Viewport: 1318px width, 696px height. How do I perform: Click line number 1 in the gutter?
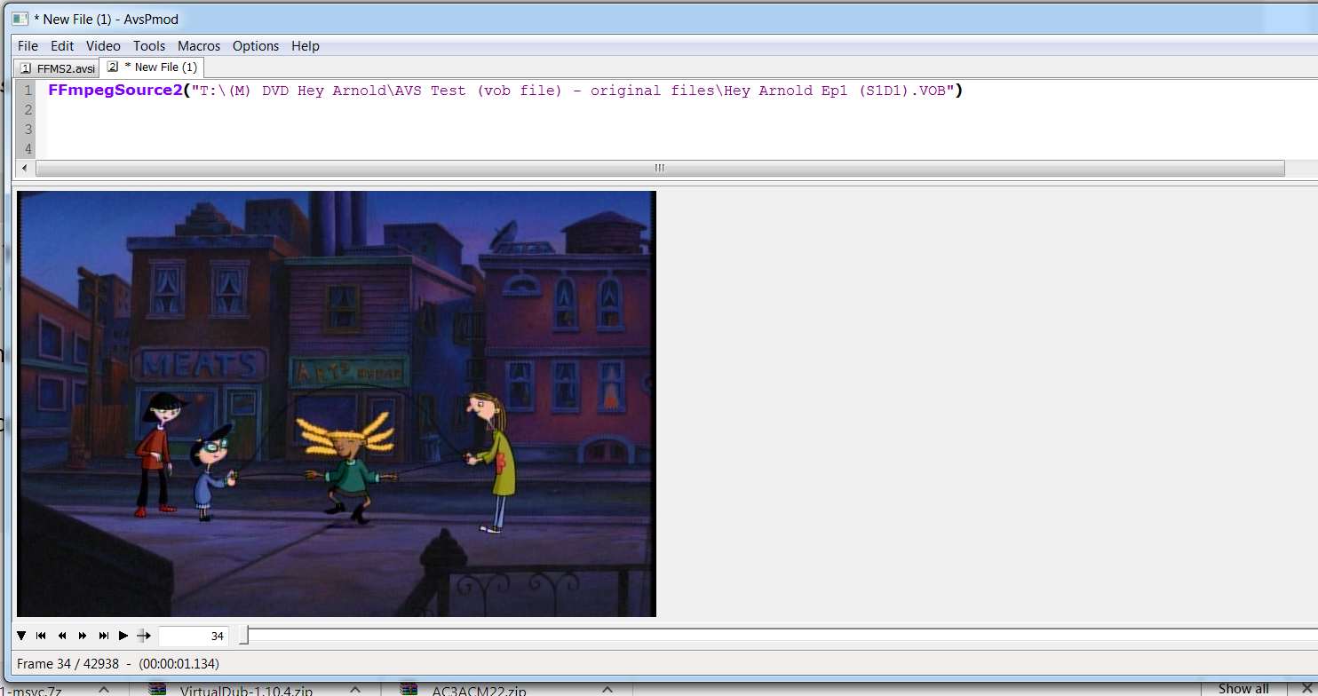click(x=28, y=91)
